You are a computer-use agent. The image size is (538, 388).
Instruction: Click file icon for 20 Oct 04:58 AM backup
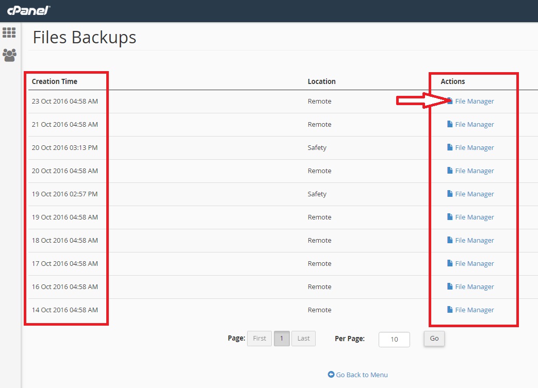tap(450, 171)
